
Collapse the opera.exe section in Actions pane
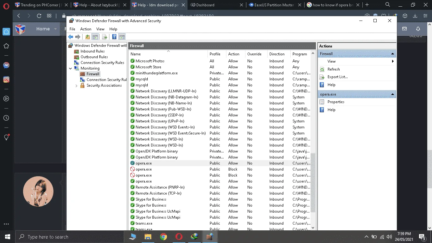pyautogui.click(x=392, y=94)
